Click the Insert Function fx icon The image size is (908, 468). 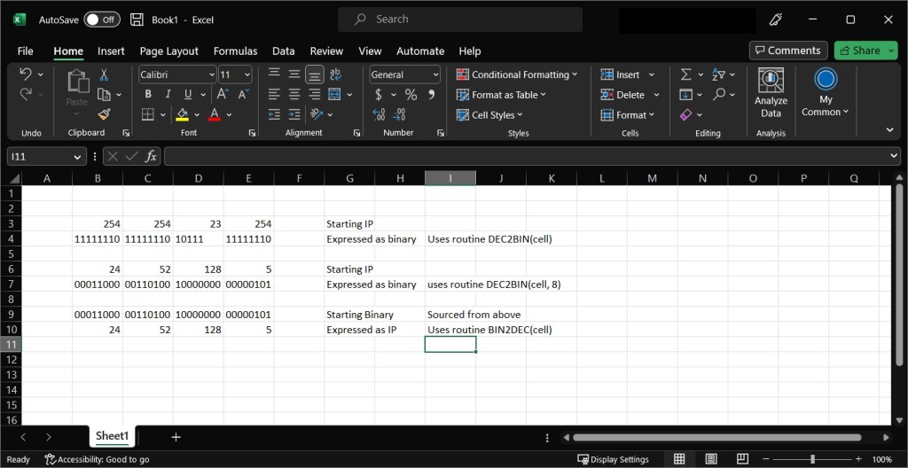tap(151, 156)
